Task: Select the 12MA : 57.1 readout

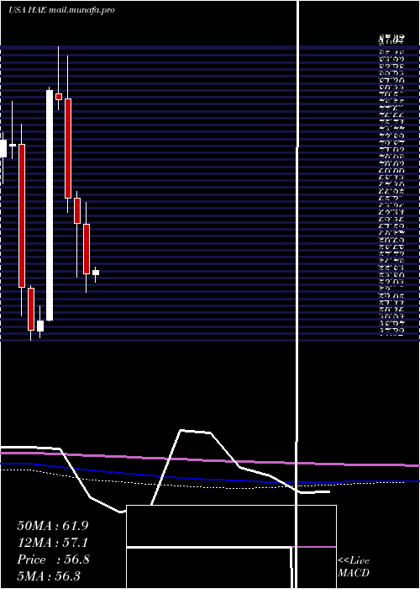Action: 53,543
